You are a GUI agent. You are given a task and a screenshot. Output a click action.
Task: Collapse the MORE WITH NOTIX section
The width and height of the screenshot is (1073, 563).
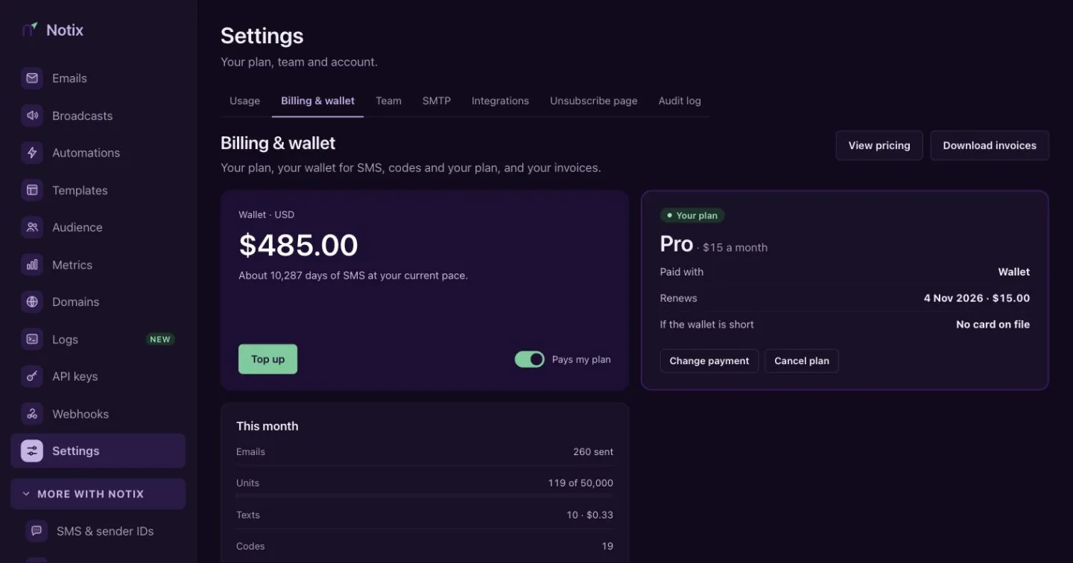(x=98, y=494)
